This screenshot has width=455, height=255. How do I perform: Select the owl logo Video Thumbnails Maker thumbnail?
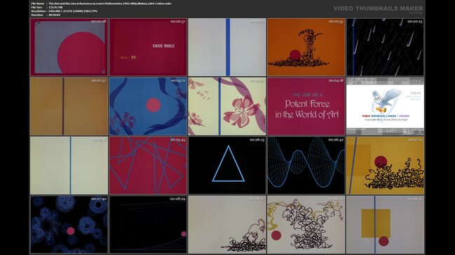click(x=385, y=106)
